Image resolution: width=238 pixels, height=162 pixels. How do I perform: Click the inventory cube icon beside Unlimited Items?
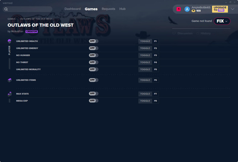point(10,80)
